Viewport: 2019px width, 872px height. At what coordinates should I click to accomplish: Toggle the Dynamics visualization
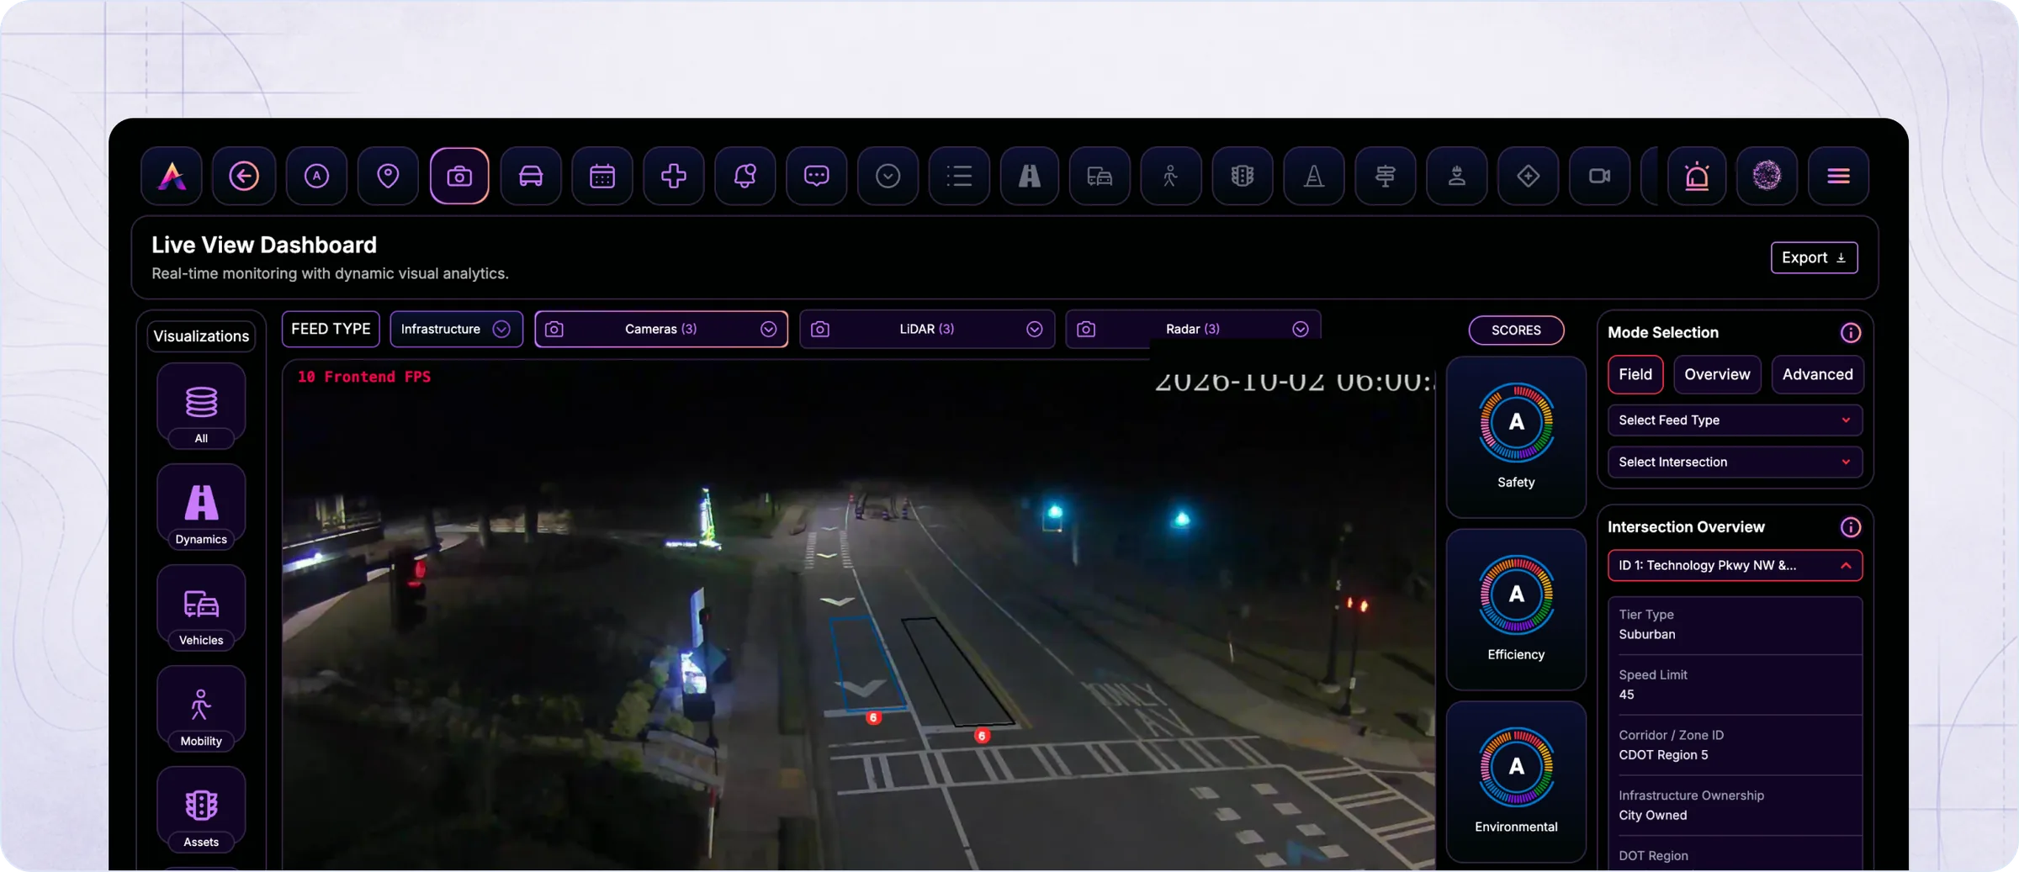(x=201, y=507)
